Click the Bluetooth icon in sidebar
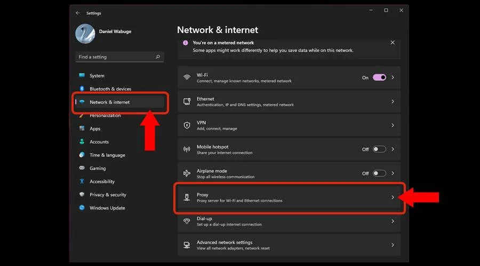Viewport: 480px width, 266px height. [82, 88]
